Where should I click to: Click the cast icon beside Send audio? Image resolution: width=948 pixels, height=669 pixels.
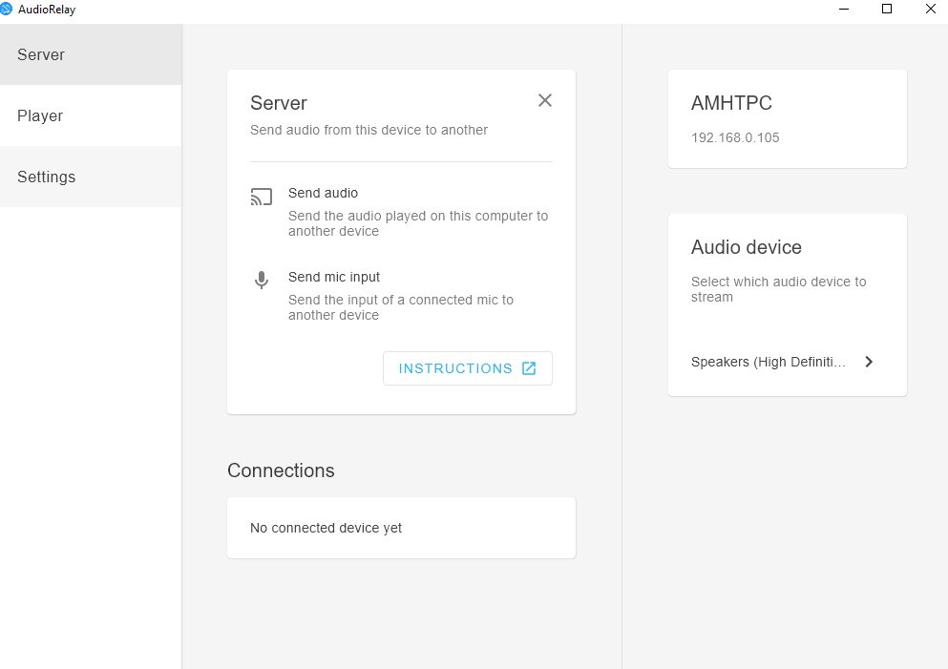[262, 198]
